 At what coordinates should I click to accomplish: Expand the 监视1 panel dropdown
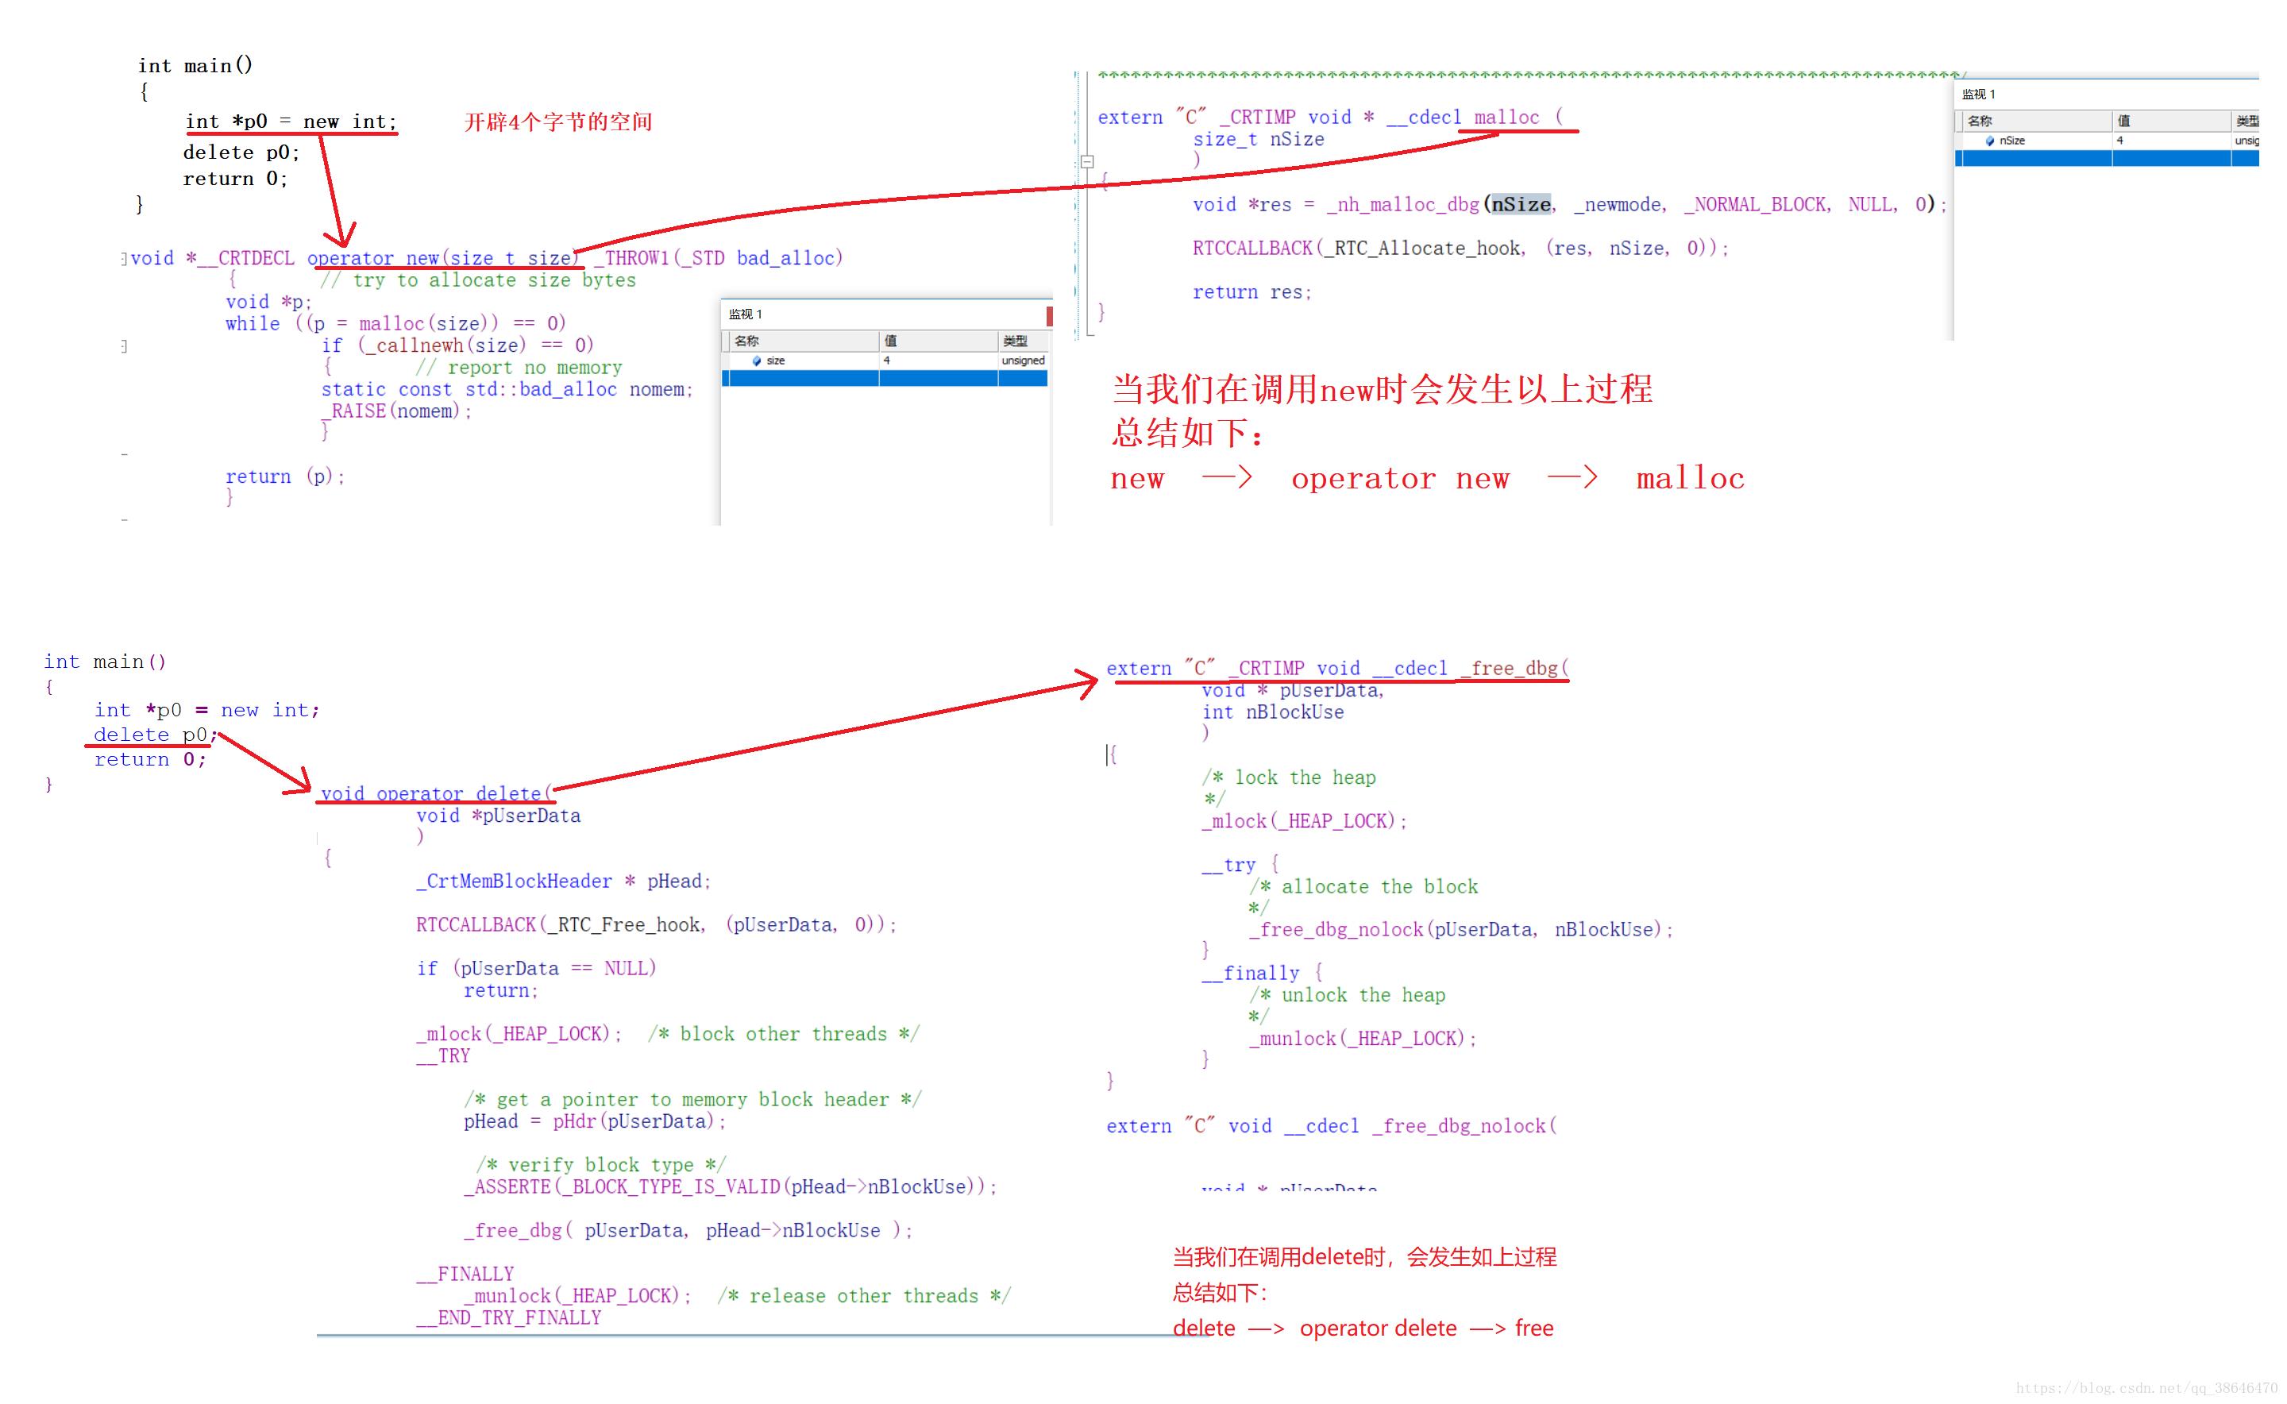1052,312
